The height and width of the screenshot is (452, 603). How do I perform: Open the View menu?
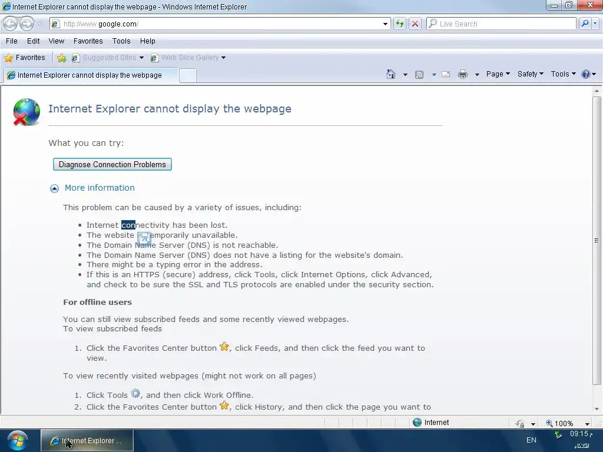56,41
